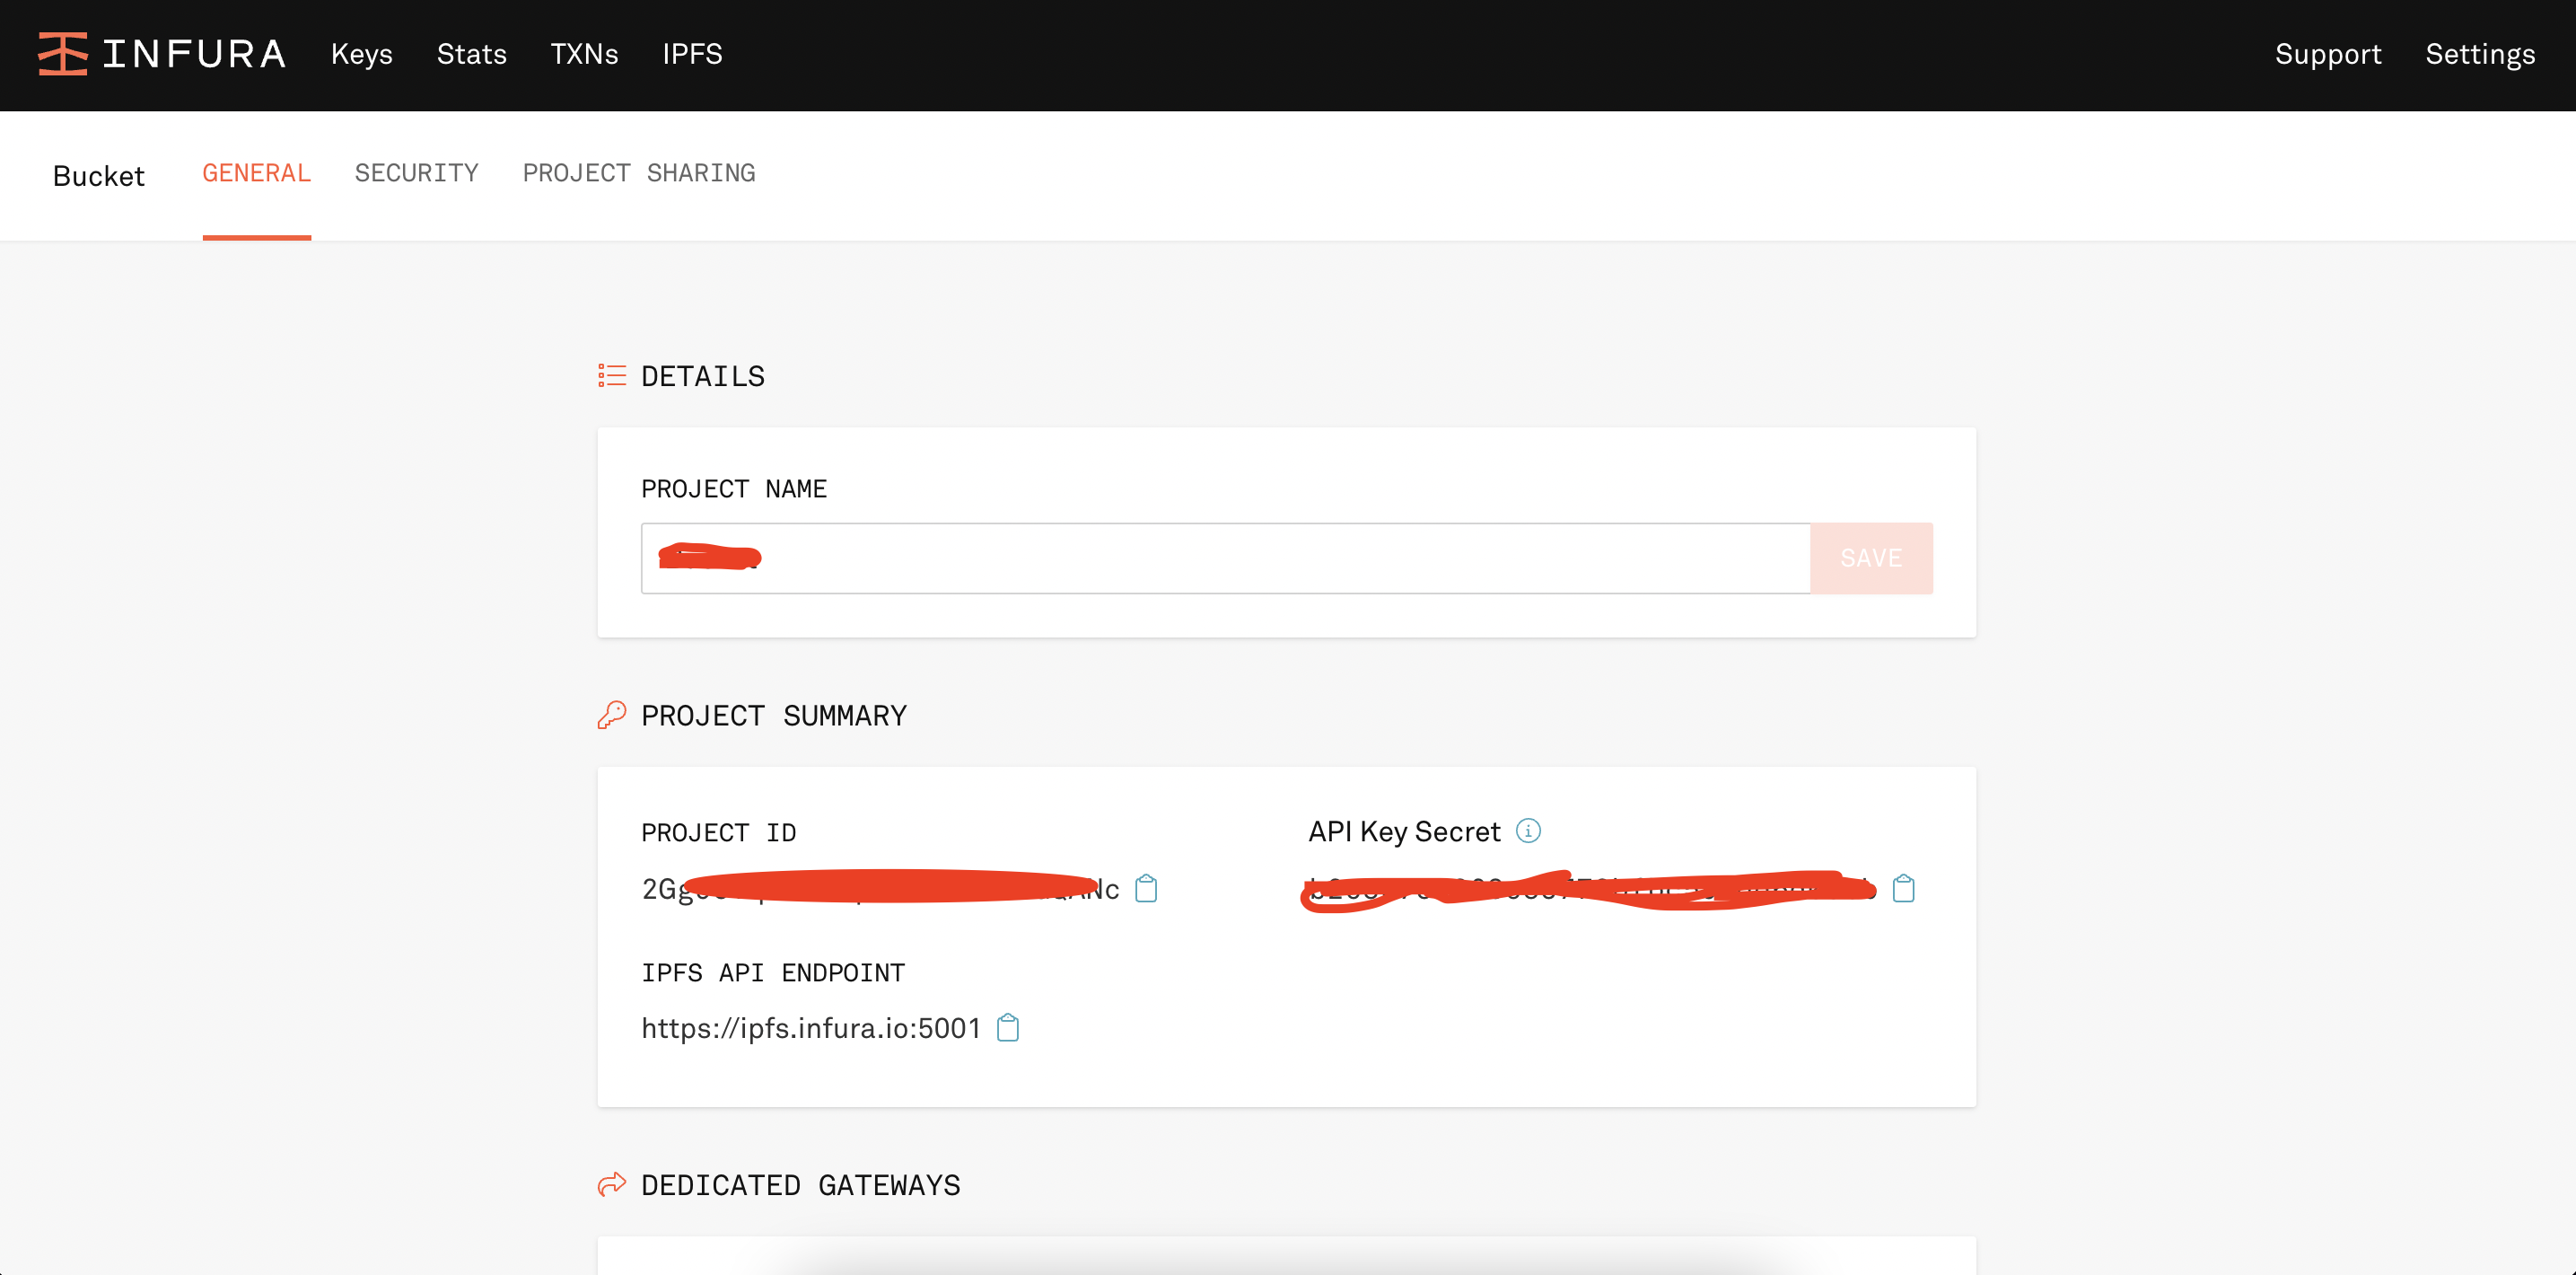Click the PROJECT NAME label
Viewport: 2576px width, 1275px height.
(x=734, y=489)
